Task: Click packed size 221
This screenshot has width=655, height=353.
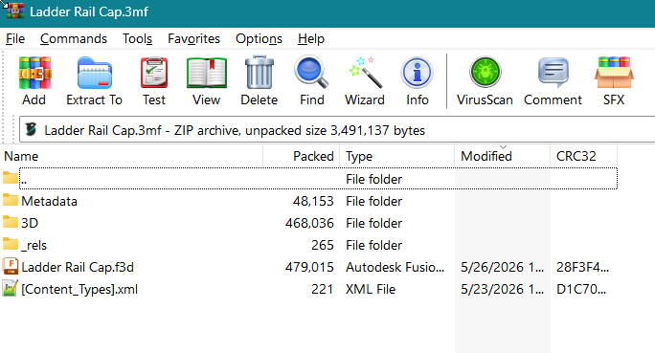Action: click(x=322, y=289)
